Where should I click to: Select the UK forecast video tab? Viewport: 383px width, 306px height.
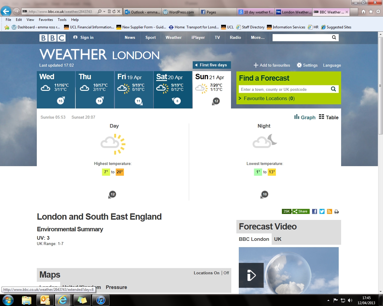(x=278, y=239)
